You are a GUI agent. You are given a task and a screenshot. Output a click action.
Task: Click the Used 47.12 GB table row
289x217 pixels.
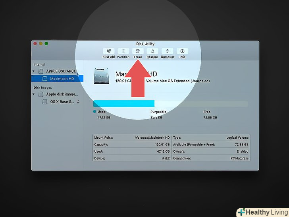point(132,151)
